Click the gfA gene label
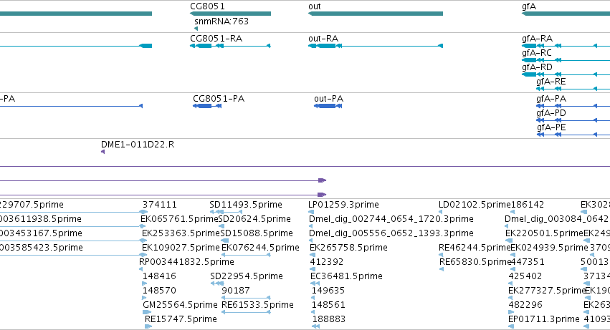The width and height of the screenshot is (610, 330). point(529,6)
